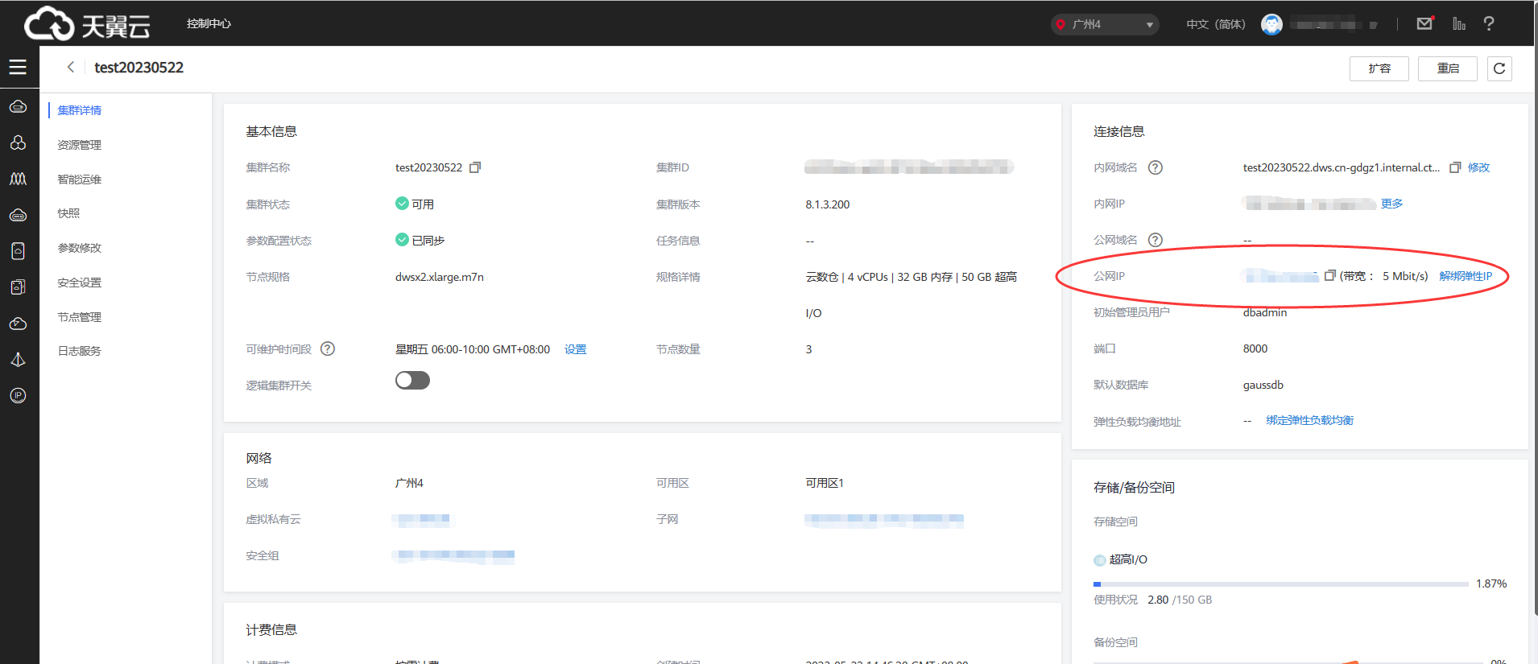Open the 中文 (简体) language selector

1215,24
